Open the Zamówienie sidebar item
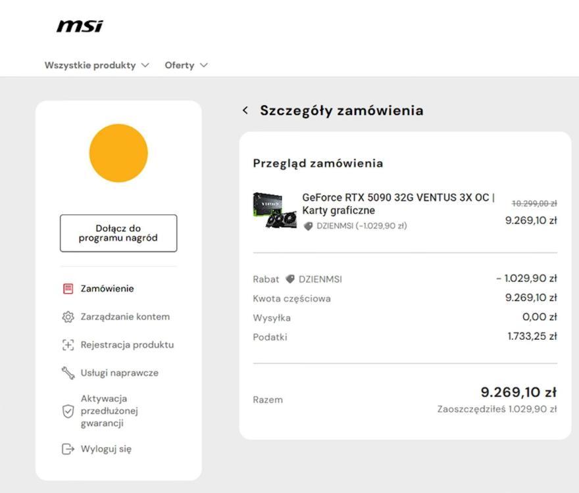Image resolution: width=579 pixels, height=493 pixels. point(107,289)
